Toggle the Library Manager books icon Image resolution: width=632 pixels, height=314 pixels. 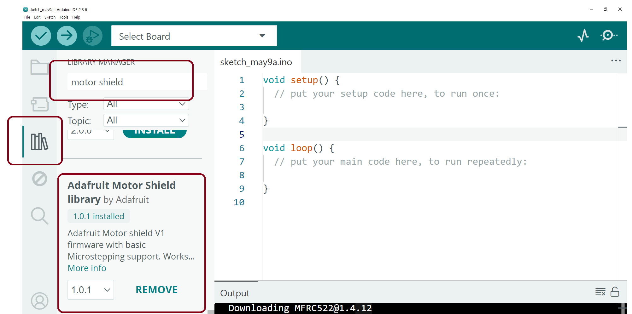click(x=39, y=141)
